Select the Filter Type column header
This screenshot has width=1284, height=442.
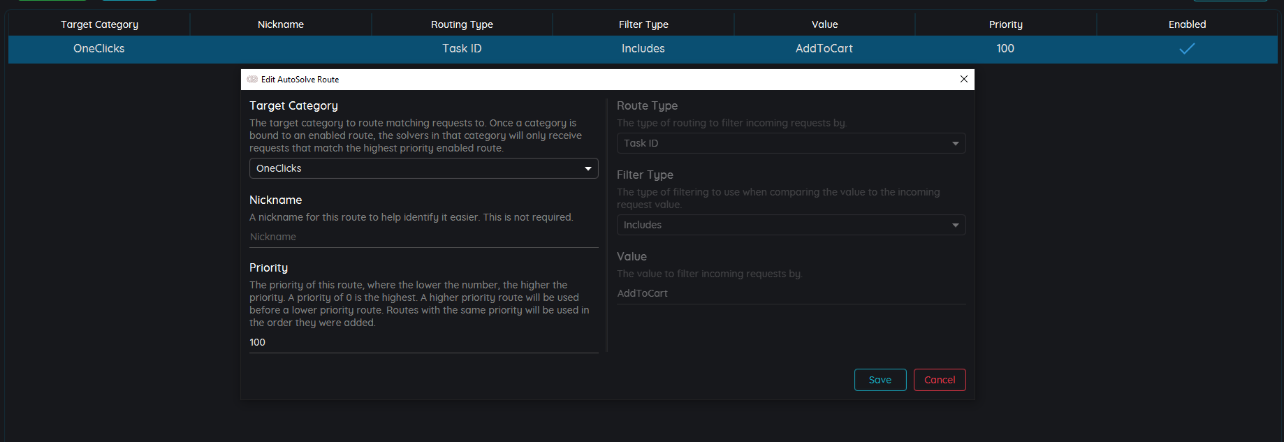pos(643,24)
